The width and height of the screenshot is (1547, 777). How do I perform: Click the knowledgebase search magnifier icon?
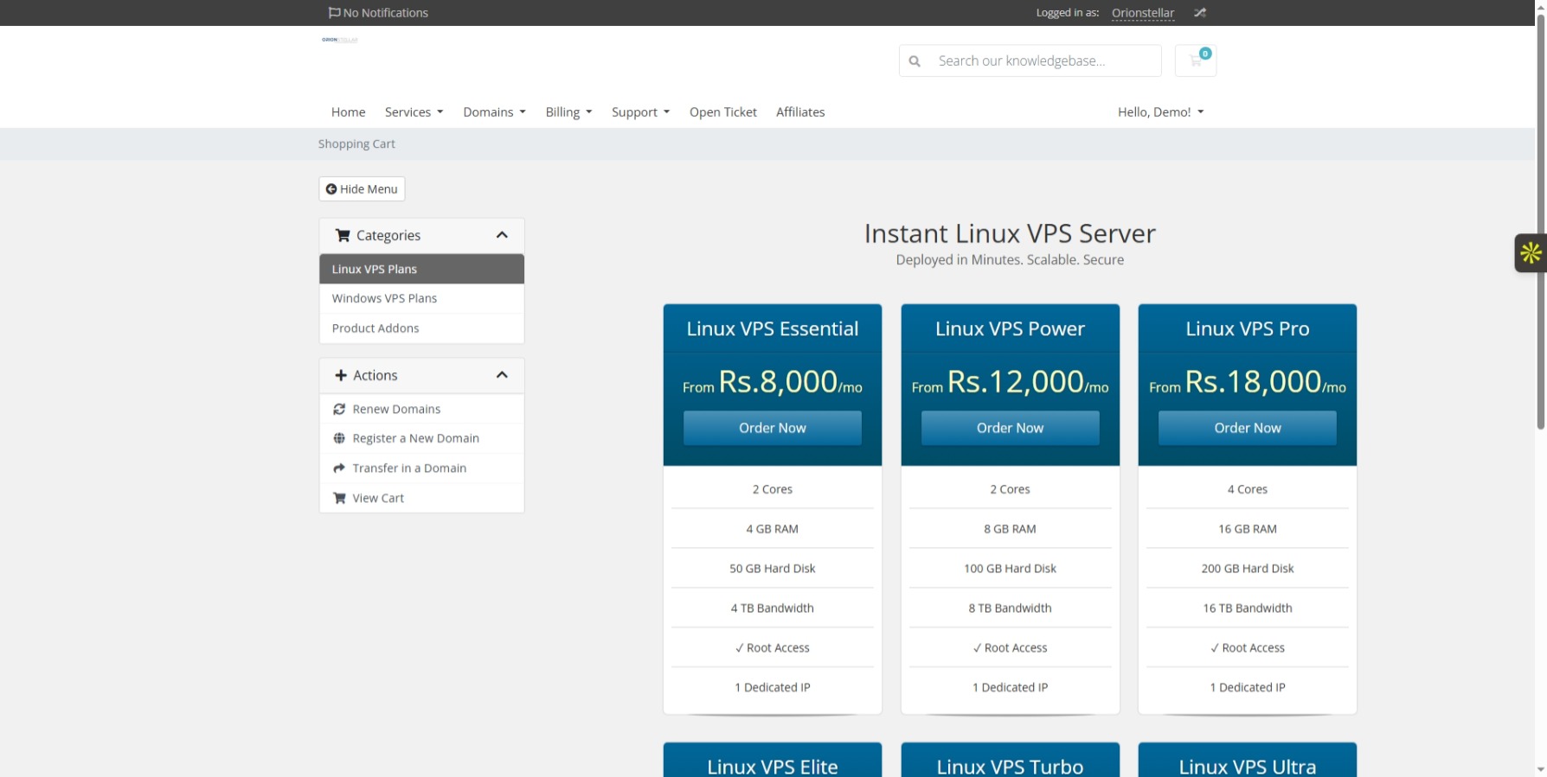[915, 61]
